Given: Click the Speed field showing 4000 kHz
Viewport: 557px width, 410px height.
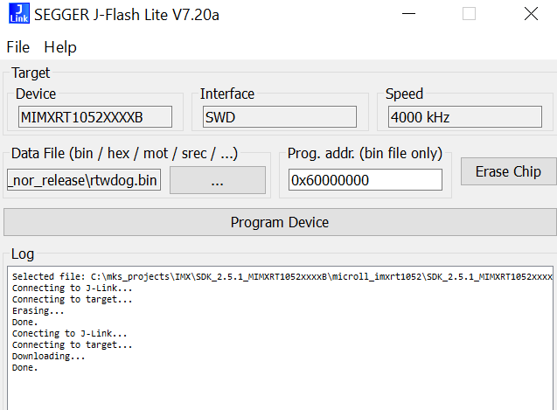Looking at the screenshot, I should [465, 117].
